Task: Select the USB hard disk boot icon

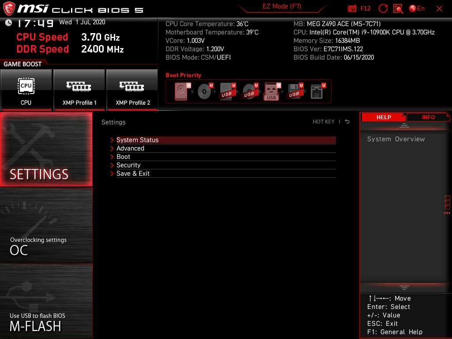Action: point(226,90)
